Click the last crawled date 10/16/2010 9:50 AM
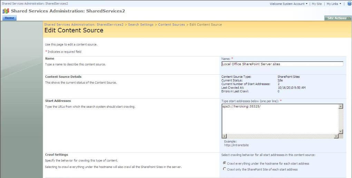The height and width of the screenshot is (178, 352). click(292, 88)
